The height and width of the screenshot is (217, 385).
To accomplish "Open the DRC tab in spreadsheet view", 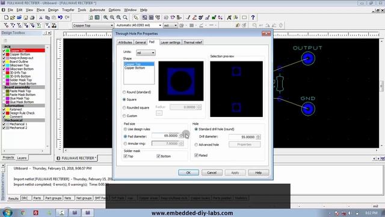I will [x=25, y=198].
